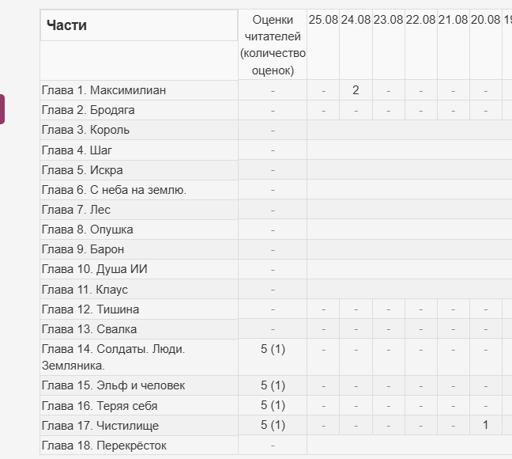Select row Глава 1. Максимилиан
Screen dimensions: 512x459
coord(276,90)
